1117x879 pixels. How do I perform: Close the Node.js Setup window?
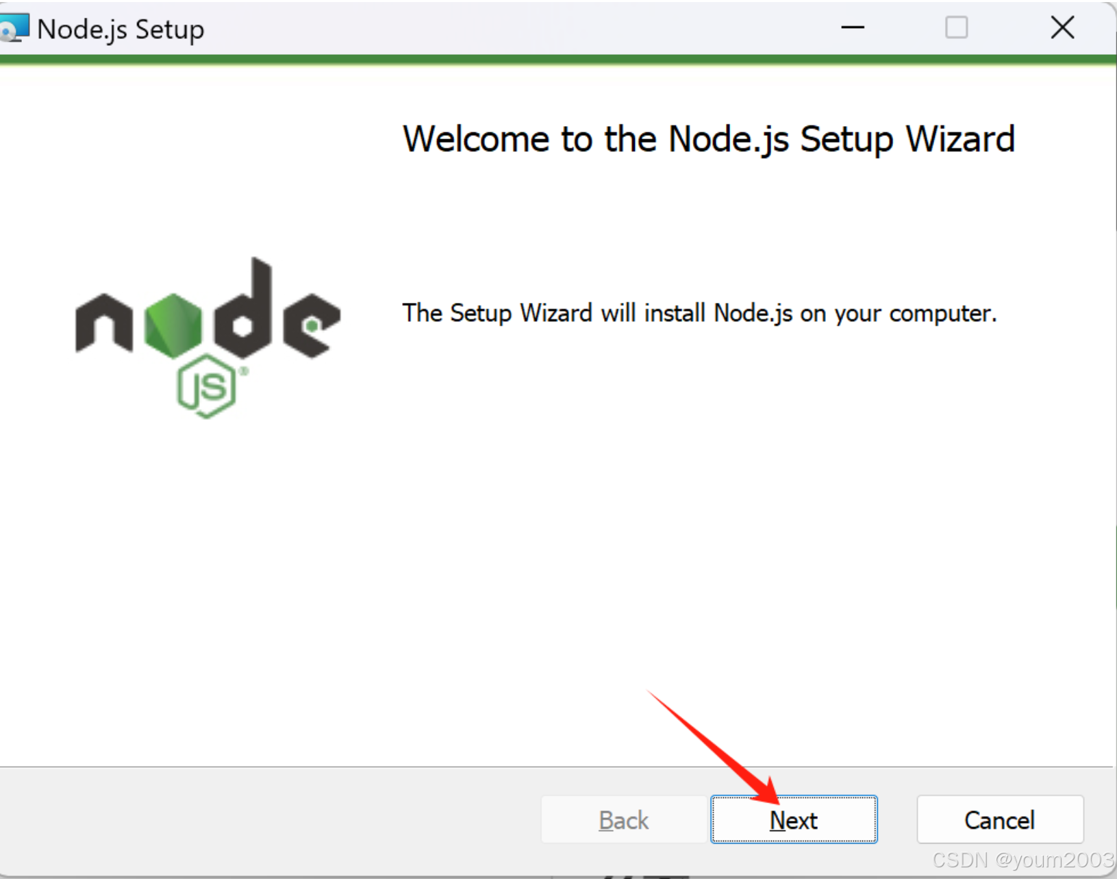point(1062,28)
